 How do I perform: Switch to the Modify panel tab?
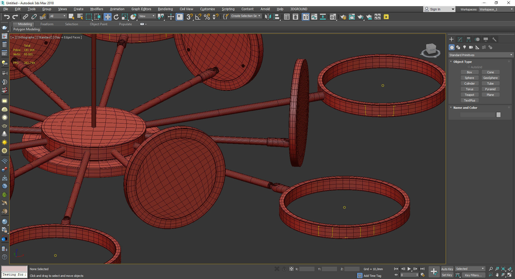(x=460, y=39)
